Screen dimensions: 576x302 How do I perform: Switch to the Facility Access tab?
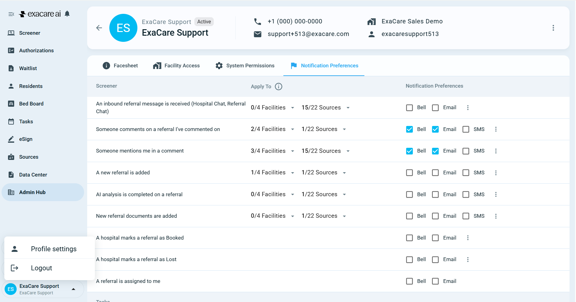(176, 66)
